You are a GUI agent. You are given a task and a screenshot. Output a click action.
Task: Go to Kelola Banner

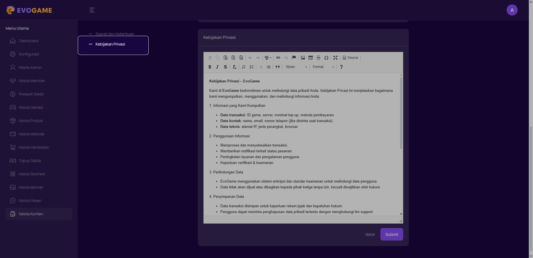pos(39,187)
